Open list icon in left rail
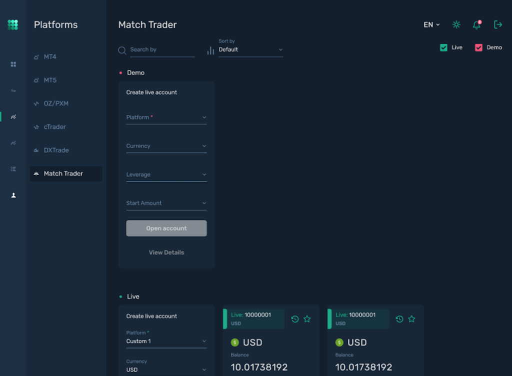Screen dimensions: 512x376 [x=13, y=169]
